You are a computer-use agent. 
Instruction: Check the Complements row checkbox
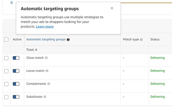pyautogui.click(x=6, y=84)
